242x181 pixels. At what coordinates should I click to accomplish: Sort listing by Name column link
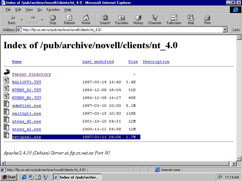point(17,62)
